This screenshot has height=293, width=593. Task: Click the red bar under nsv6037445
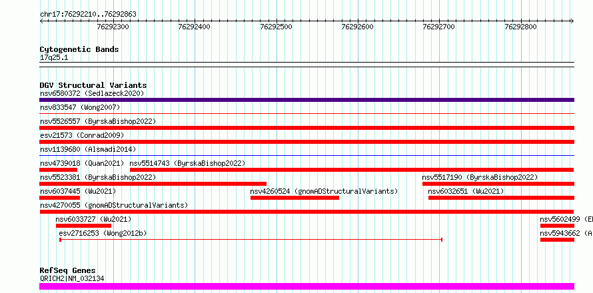click(60, 198)
